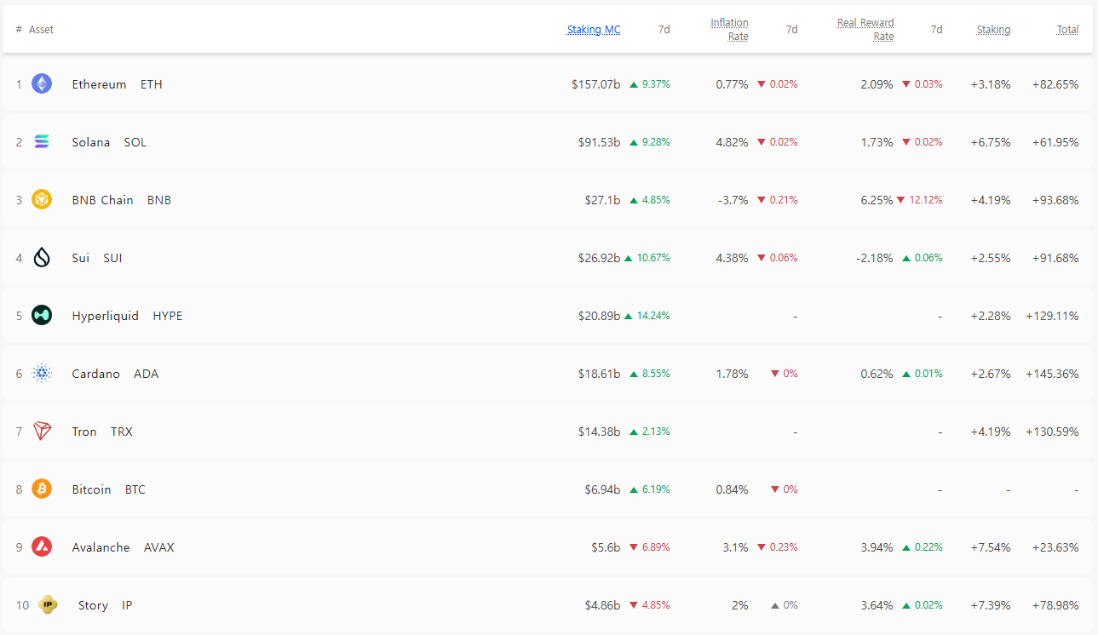
Task: Sort table by Staking MC column
Action: [594, 30]
